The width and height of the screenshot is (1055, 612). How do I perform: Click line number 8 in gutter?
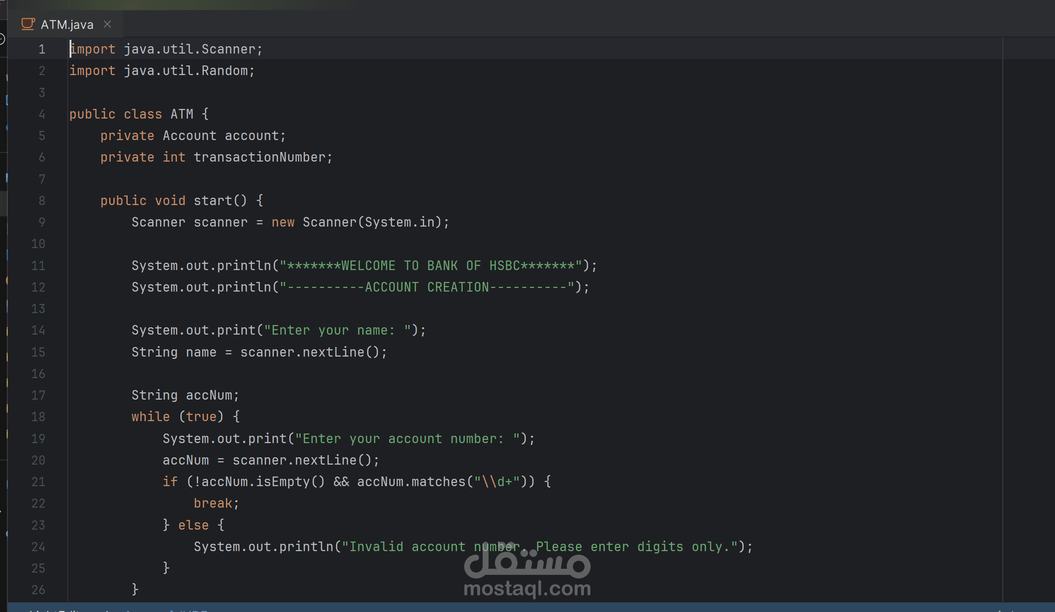[42, 200]
